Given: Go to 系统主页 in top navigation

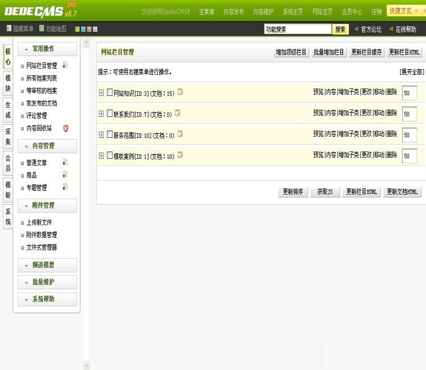Looking at the screenshot, I should pos(293,12).
